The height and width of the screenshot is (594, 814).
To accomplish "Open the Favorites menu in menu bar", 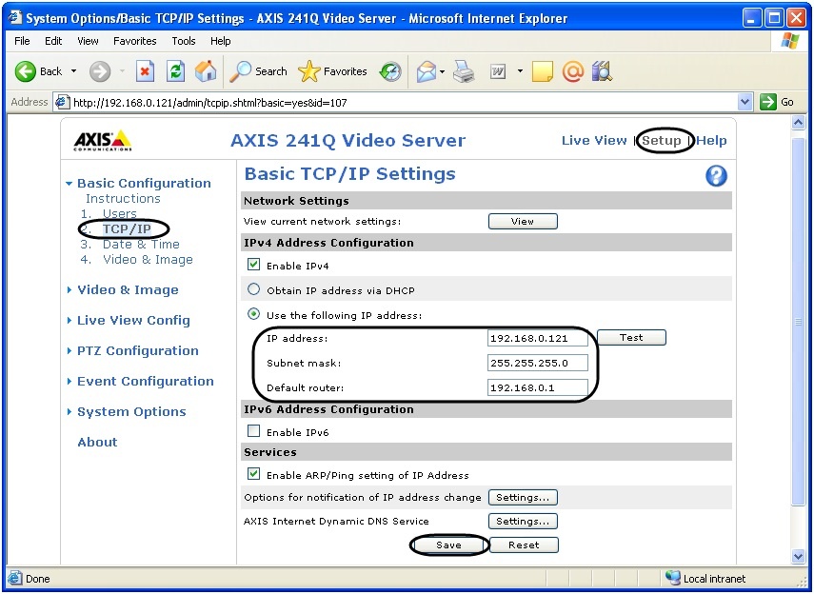I will tap(135, 41).
